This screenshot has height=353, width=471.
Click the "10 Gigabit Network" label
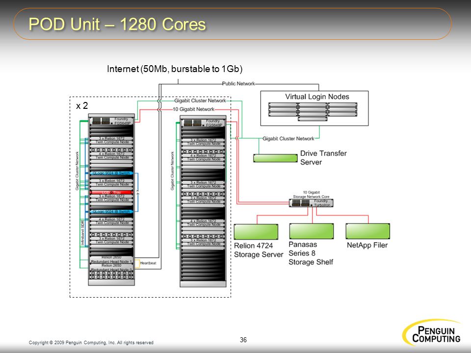click(x=193, y=109)
